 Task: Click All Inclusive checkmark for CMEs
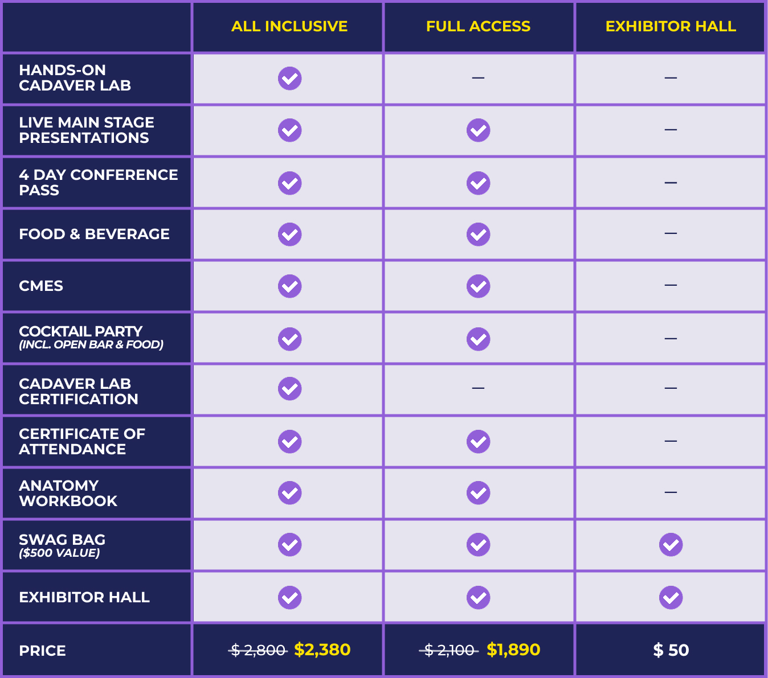click(x=290, y=286)
